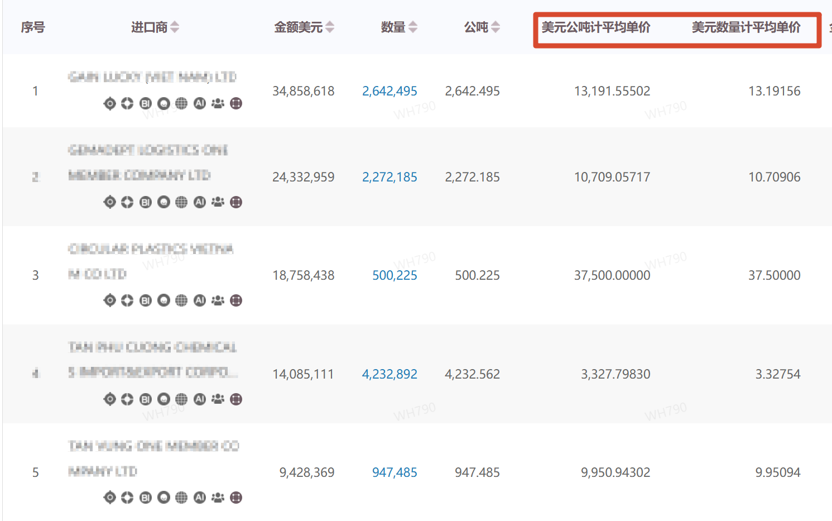Screen dimensions: 832x521
Task: Select the amount cell 34,858,618
Action: coord(304,91)
